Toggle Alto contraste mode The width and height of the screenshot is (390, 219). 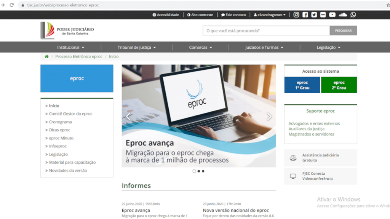coord(200,15)
